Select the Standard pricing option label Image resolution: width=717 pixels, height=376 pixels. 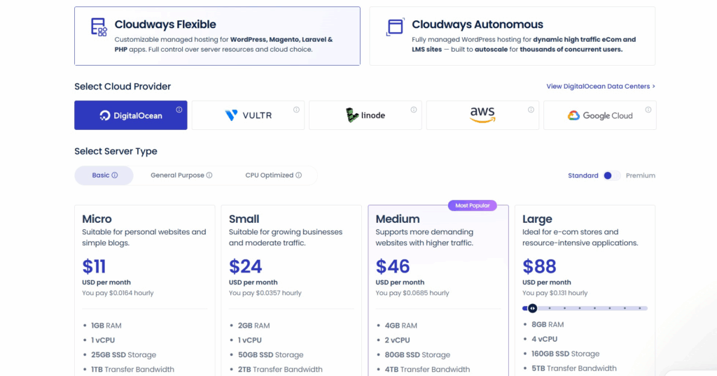[x=583, y=175]
